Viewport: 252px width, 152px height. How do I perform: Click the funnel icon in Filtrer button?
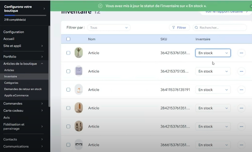point(174,28)
